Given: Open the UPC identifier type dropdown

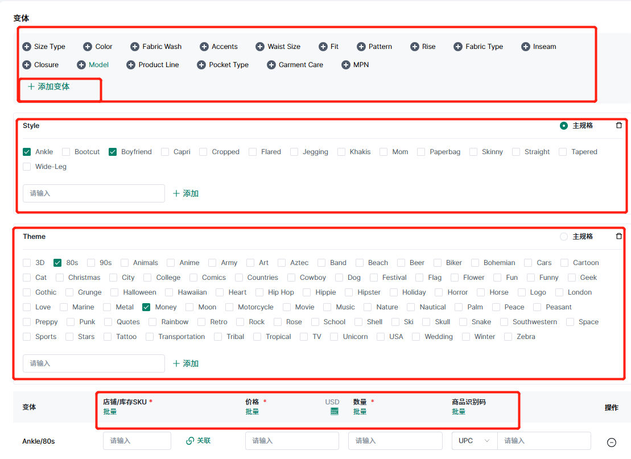Looking at the screenshot, I should click(474, 441).
